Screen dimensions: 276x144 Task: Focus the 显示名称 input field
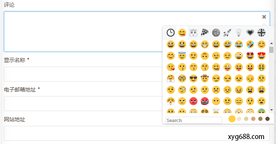[82, 74]
